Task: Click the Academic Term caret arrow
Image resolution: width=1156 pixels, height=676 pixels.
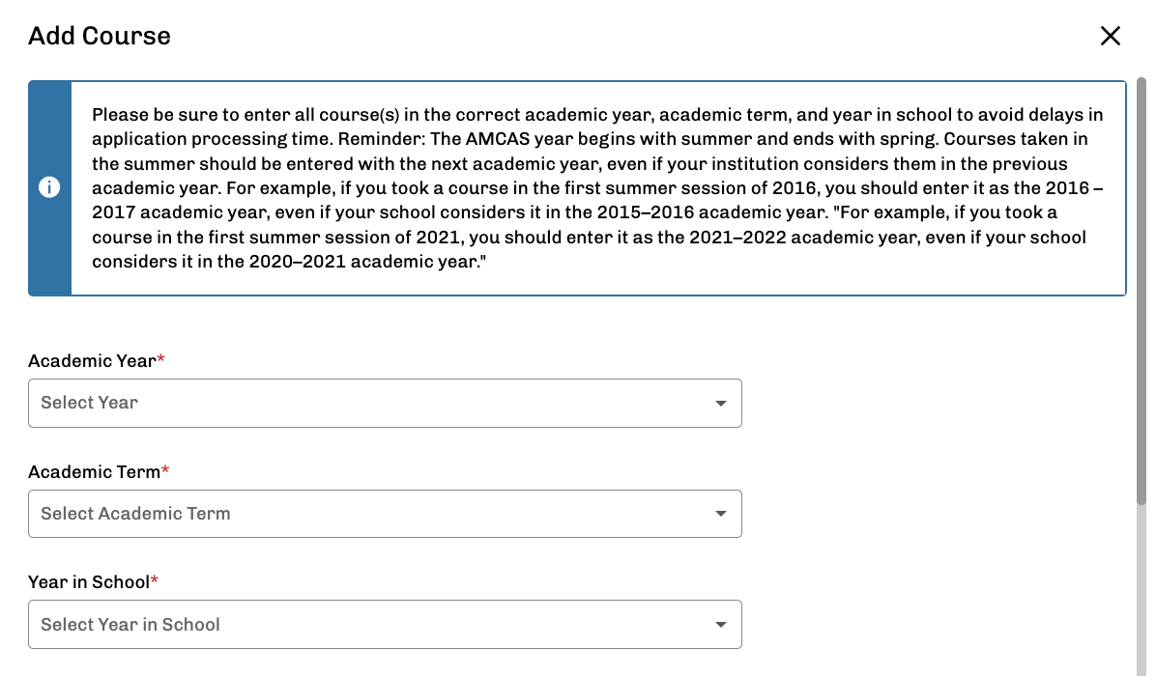Action: pos(721,514)
